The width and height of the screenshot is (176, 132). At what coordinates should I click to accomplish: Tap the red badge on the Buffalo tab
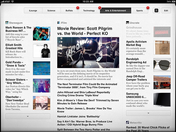pyautogui.click(x=78, y=8)
